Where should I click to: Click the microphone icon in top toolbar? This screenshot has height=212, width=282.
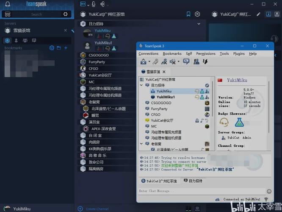click(x=94, y=4)
